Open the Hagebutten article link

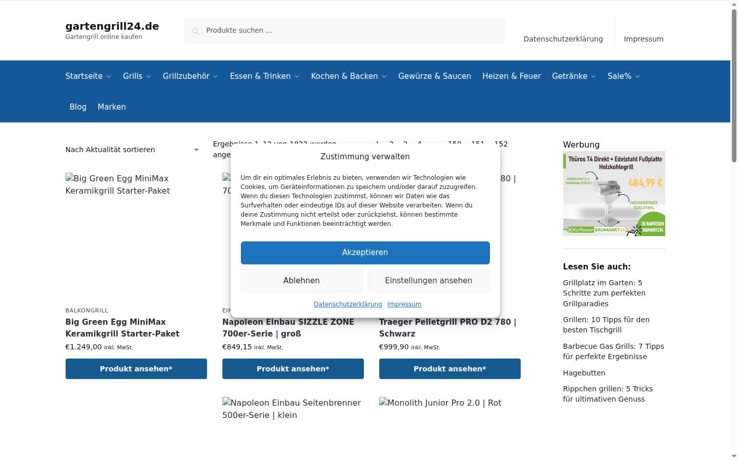coord(584,373)
